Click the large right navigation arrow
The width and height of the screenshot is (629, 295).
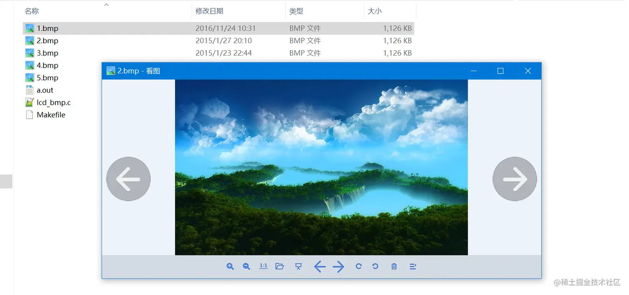(515, 179)
